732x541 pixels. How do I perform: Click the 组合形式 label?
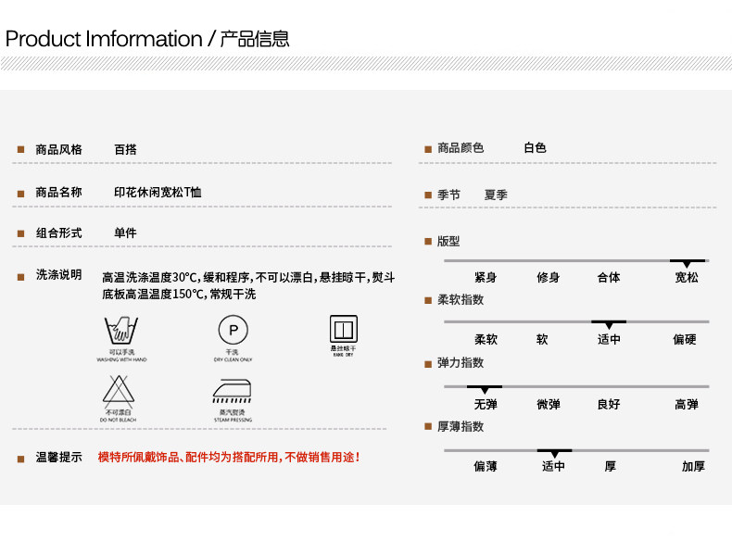click(x=58, y=233)
